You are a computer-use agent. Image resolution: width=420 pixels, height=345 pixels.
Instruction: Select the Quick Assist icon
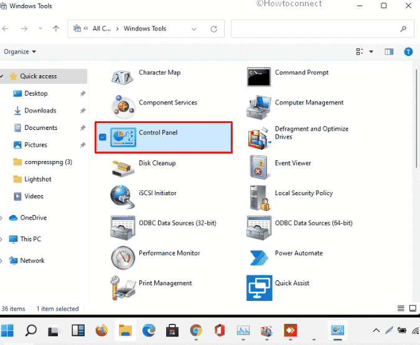pyautogui.click(x=259, y=288)
